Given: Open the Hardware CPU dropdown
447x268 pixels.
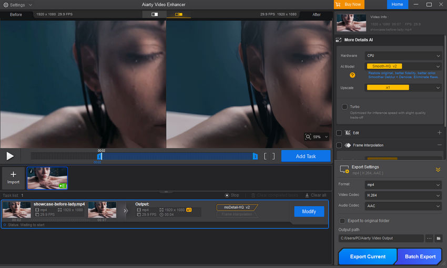Looking at the screenshot, I should tap(403, 56).
